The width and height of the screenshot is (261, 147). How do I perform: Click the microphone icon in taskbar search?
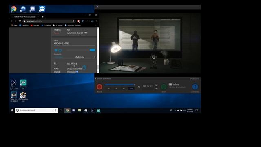(x=55, y=111)
